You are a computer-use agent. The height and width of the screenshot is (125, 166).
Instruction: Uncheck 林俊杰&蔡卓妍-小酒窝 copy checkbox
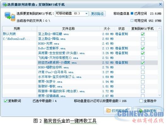pos(143,63)
